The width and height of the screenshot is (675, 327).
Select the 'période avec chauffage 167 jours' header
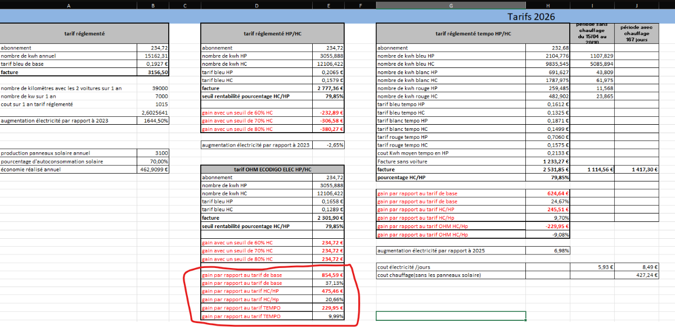[x=636, y=34]
